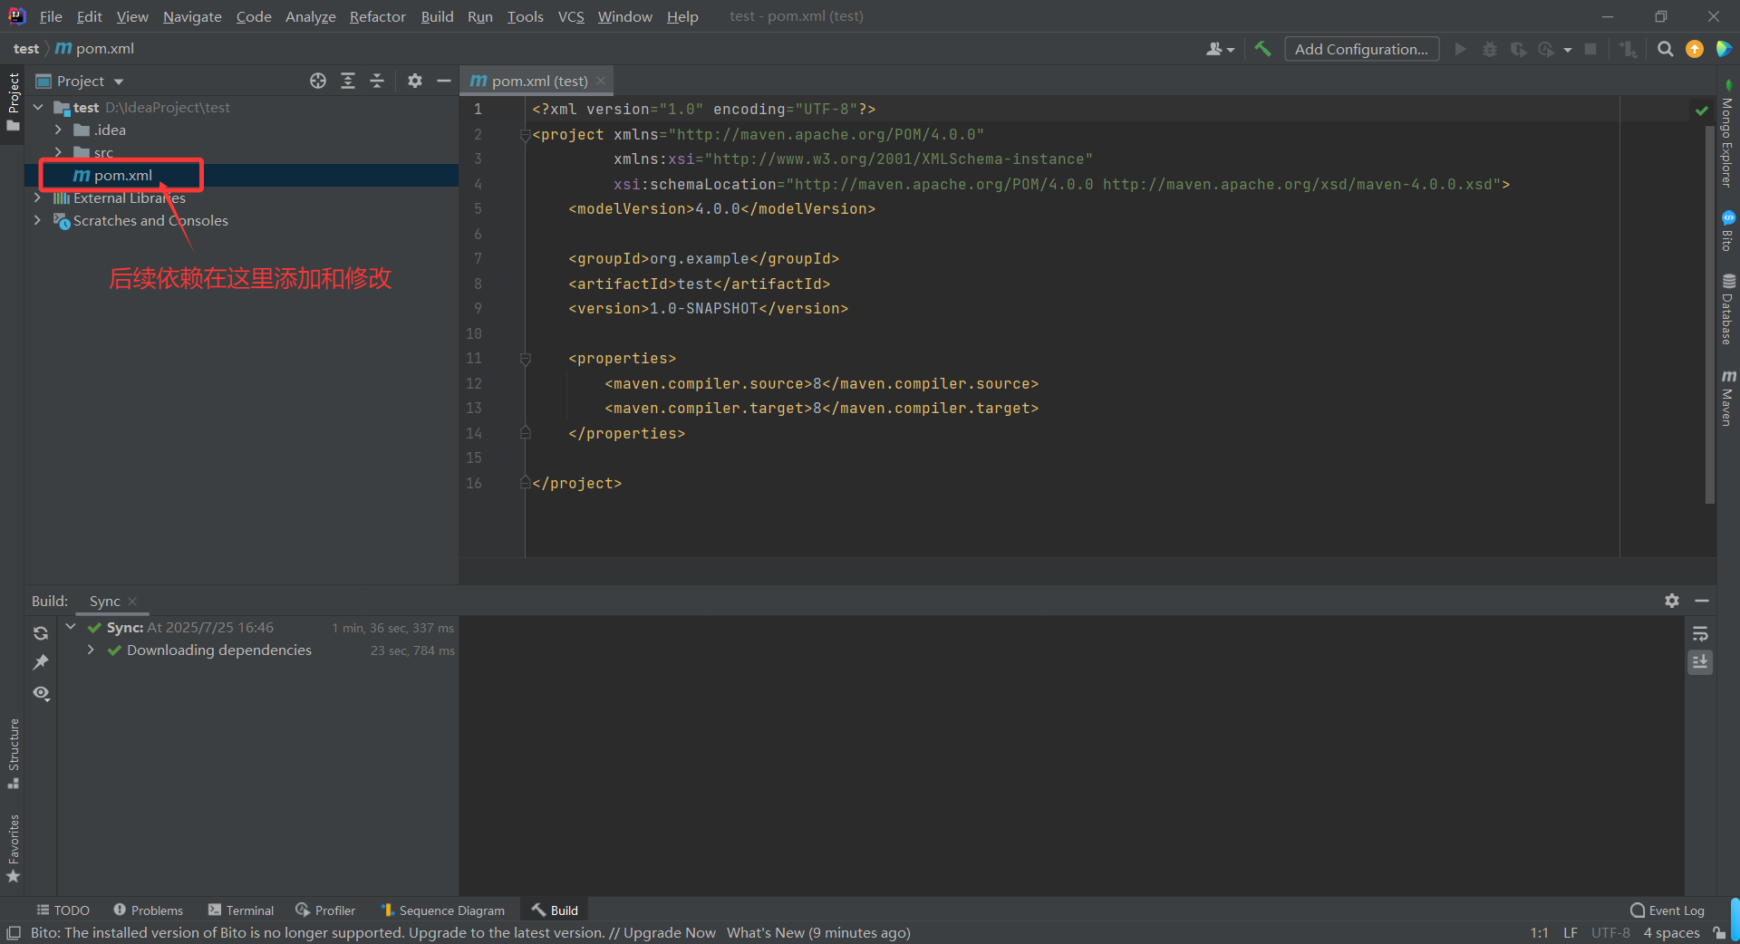Expand the .idea folder
1740x944 pixels.
point(58,130)
